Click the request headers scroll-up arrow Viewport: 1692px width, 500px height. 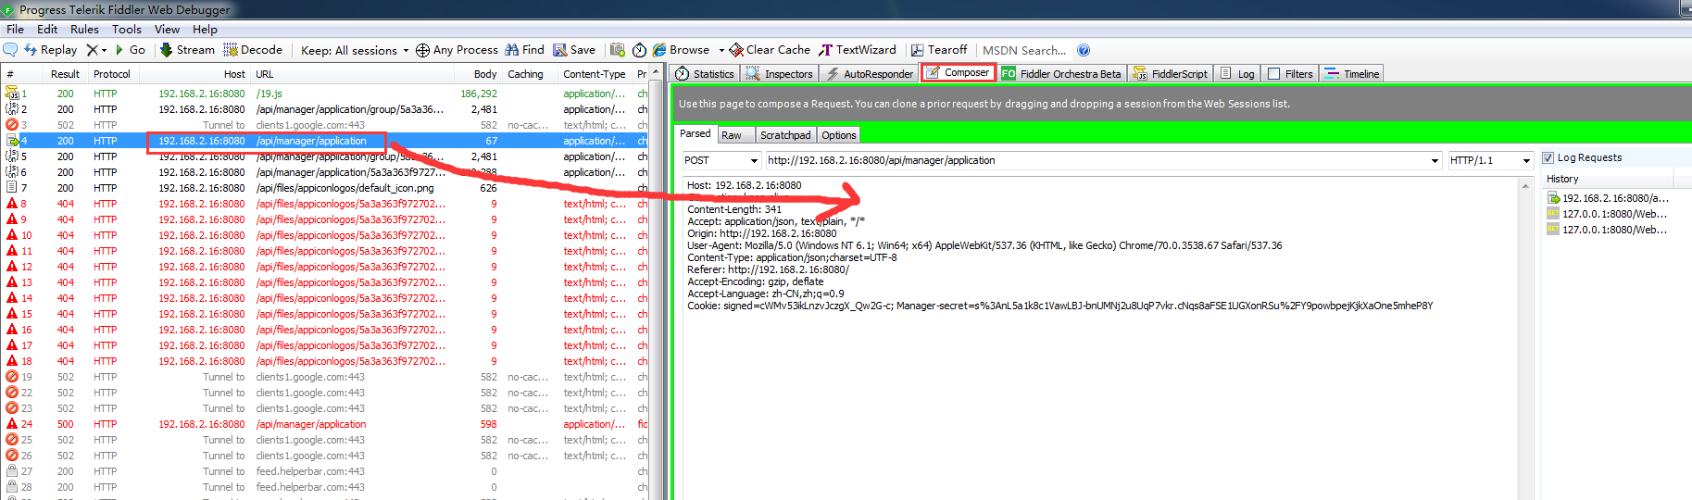click(x=1525, y=186)
